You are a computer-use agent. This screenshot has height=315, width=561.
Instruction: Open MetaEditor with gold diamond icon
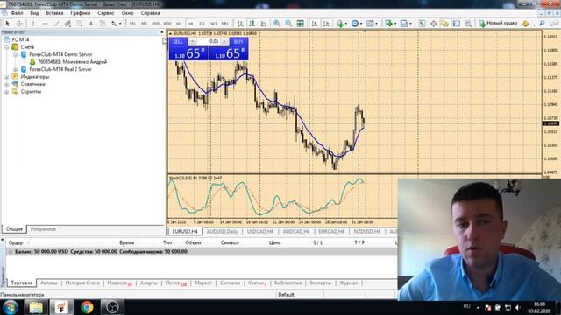(x=526, y=24)
